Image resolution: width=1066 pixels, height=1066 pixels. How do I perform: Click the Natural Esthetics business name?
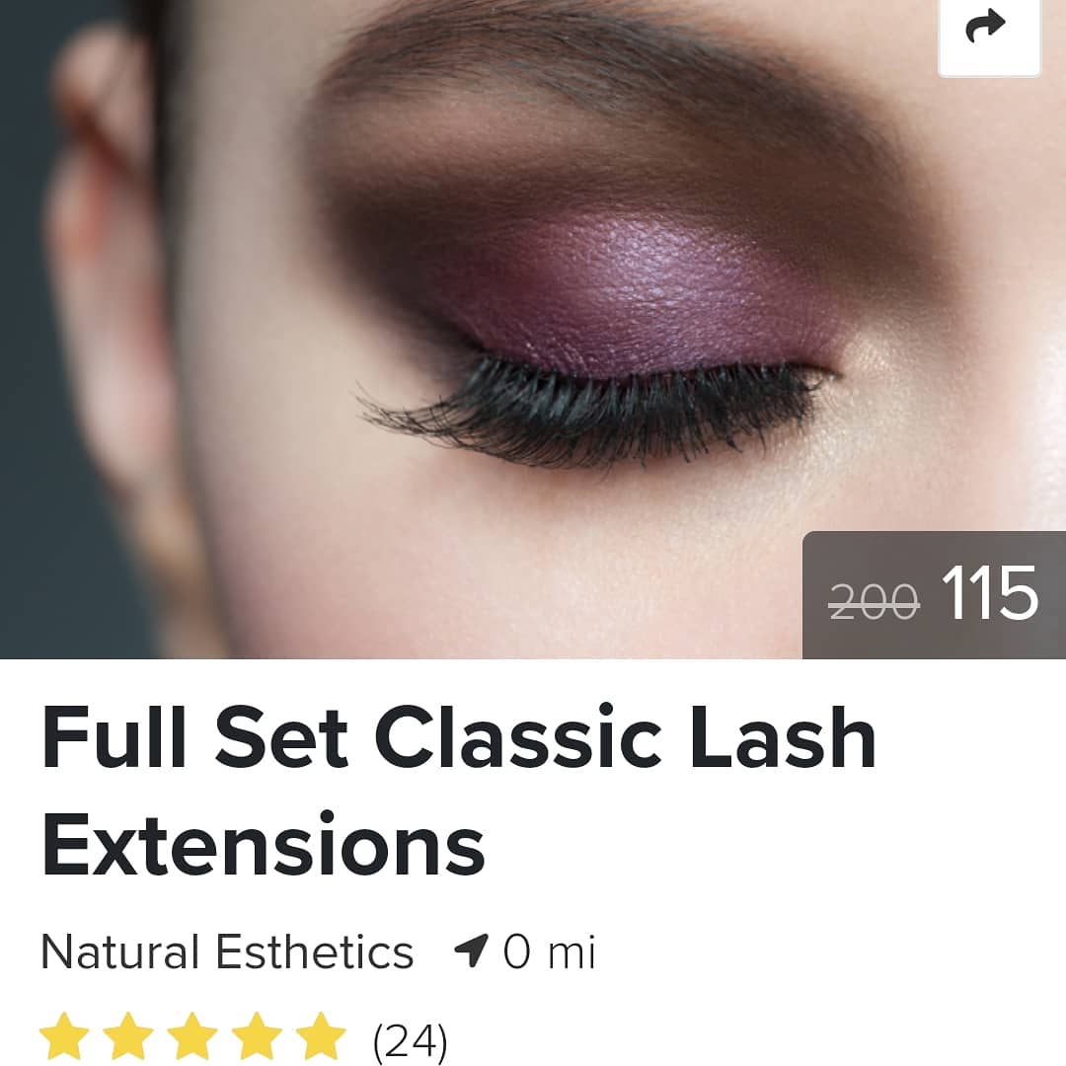click(227, 952)
